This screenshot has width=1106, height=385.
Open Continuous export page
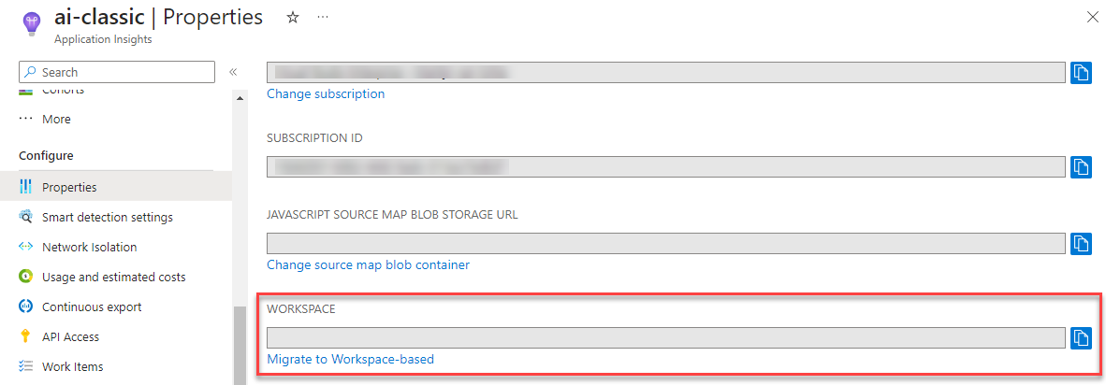point(92,307)
